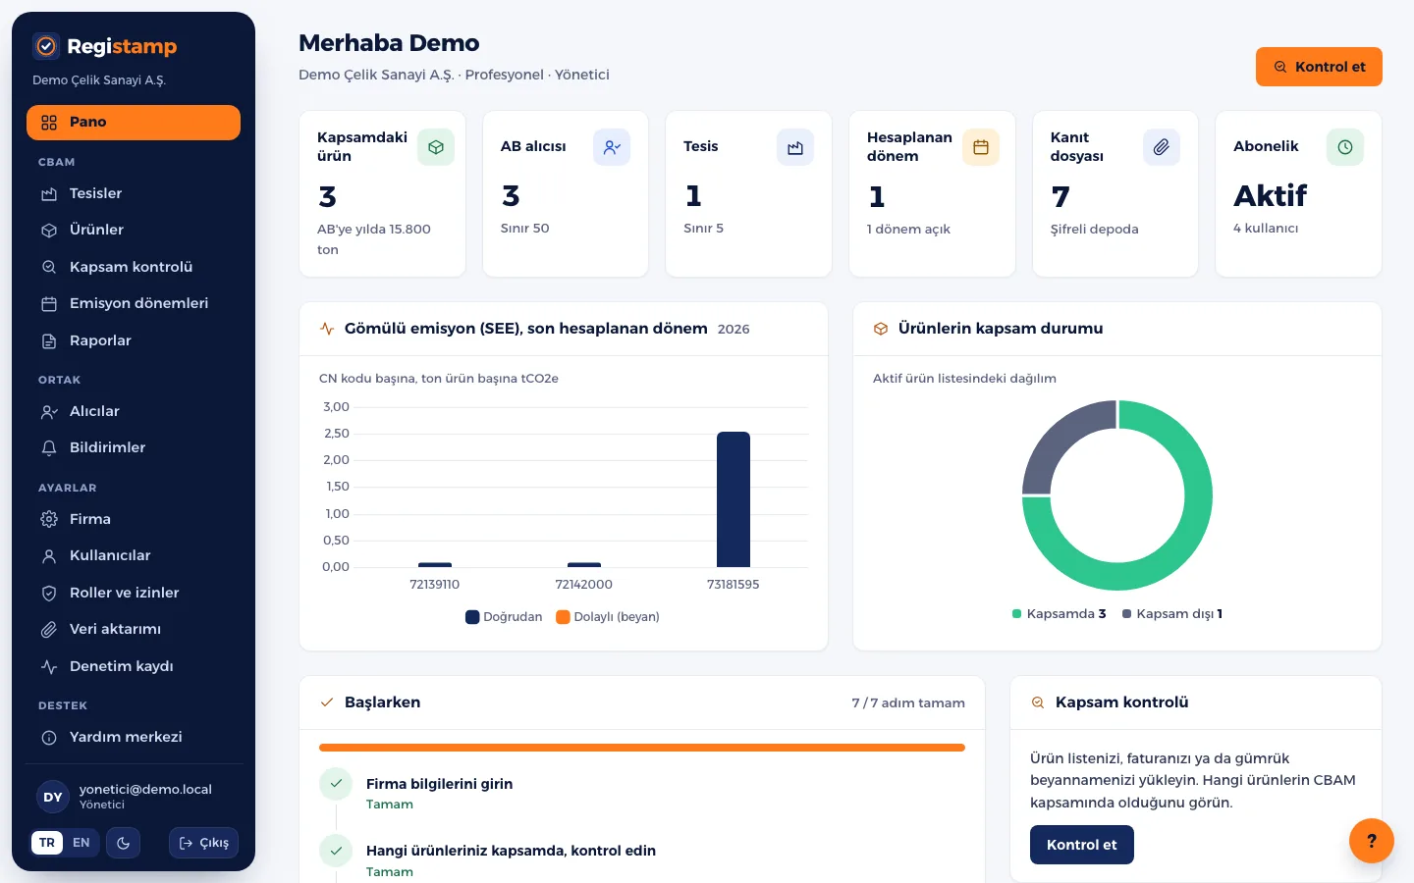Screen dimensions: 1414x883
Task: Click the '7 / 7 adım tamam' text
Action: coord(908,703)
